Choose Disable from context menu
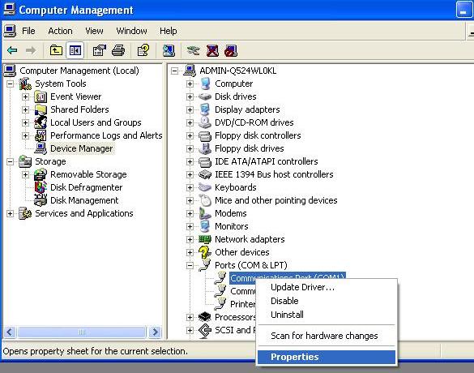This screenshot has height=373, width=474. [x=327, y=301]
